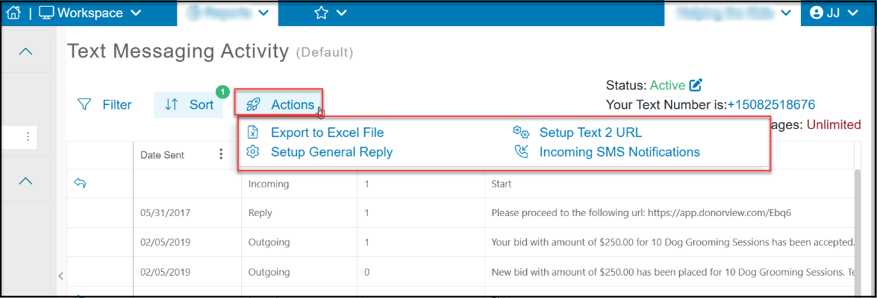Open the Sort options button
This screenshot has height=298, width=877.
click(x=189, y=104)
